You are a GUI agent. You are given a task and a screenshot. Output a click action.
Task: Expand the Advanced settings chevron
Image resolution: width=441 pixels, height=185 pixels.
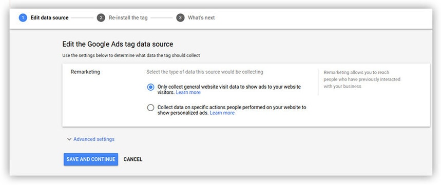69,139
